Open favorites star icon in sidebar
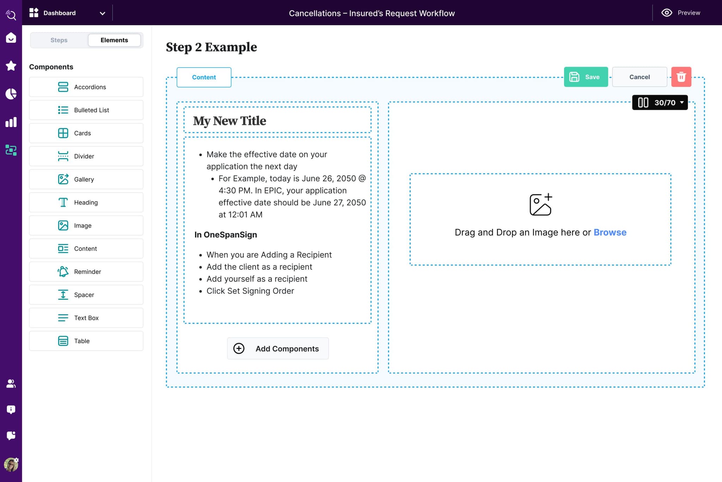Image resolution: width=722 pixels, height=482 pixels. (x=11, y=66)
